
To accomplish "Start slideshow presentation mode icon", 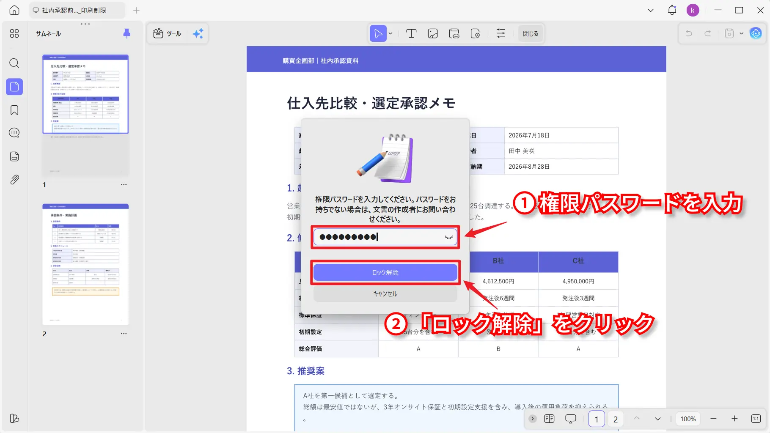I will point(571,419).
